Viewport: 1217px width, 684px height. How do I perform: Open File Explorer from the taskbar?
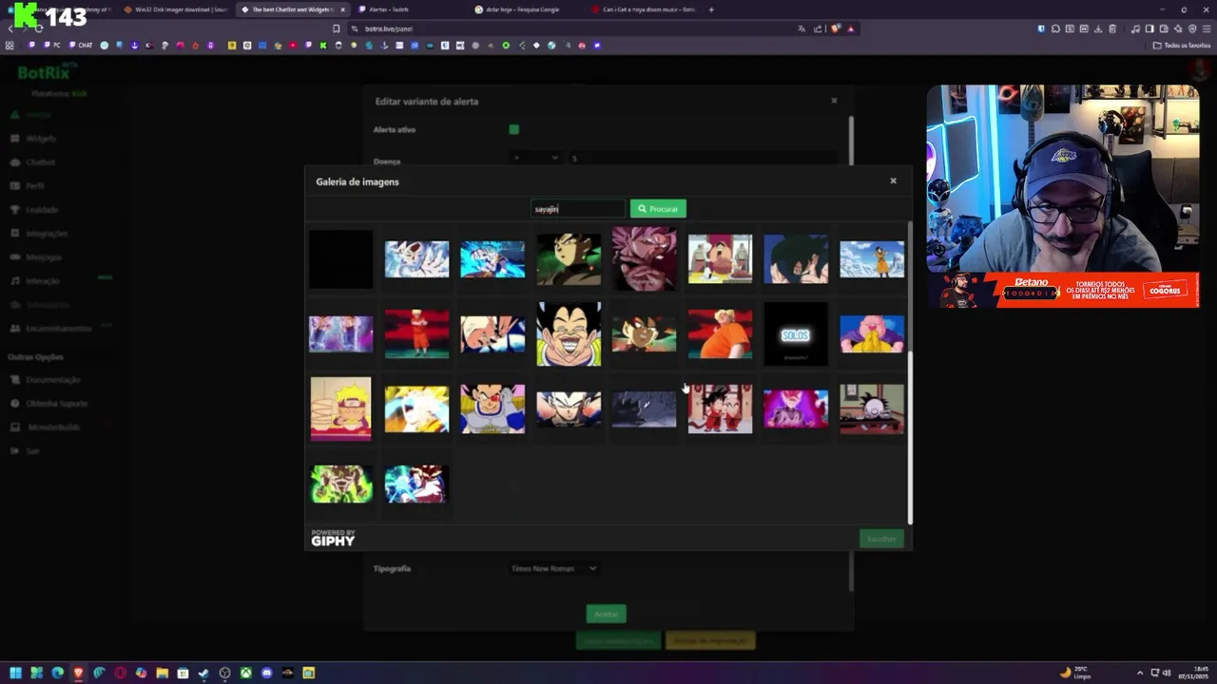(x=162, y=673)
